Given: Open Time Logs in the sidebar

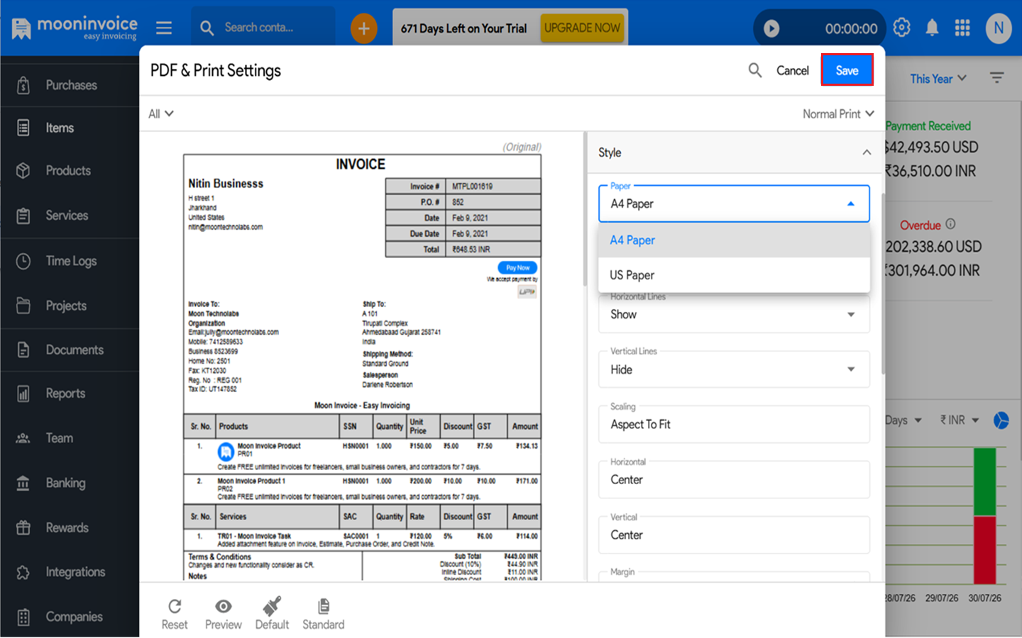Looking at the screenshot, I should (70, 261).
